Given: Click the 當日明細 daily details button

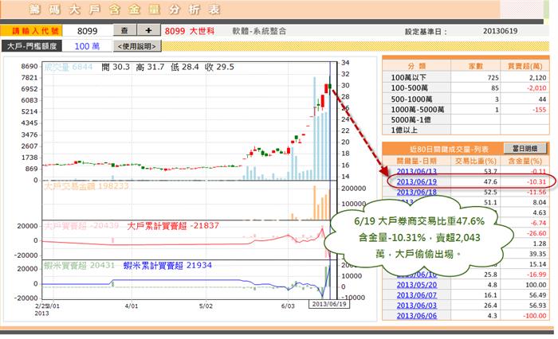Looking at the screenshot, I should point(525,148).
